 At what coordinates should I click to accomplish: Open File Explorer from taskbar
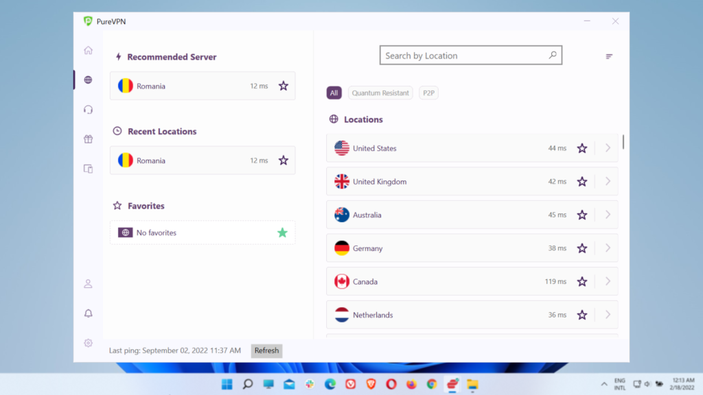pos(472,384)
